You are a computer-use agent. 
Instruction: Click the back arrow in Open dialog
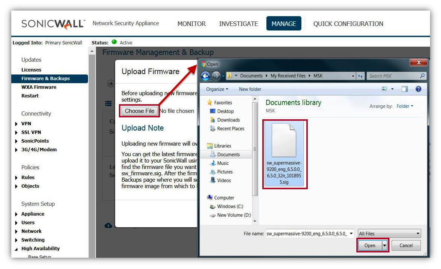[x=205, y=76]
